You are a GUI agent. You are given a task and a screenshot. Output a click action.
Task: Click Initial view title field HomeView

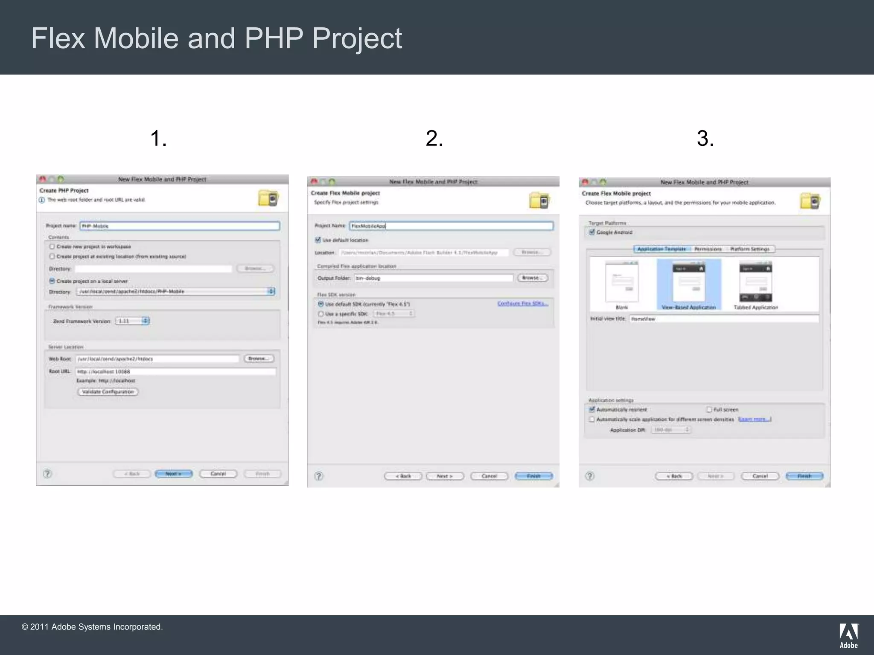(x=724, y=319)
